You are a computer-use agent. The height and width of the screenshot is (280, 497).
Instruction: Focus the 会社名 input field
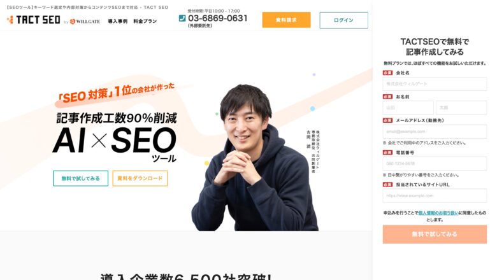coord(435,84)
